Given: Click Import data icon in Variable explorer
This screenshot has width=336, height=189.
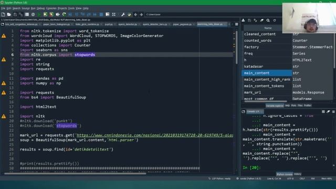Looking at the screenshot, I should pyautogui.click(x=243, y=20).
